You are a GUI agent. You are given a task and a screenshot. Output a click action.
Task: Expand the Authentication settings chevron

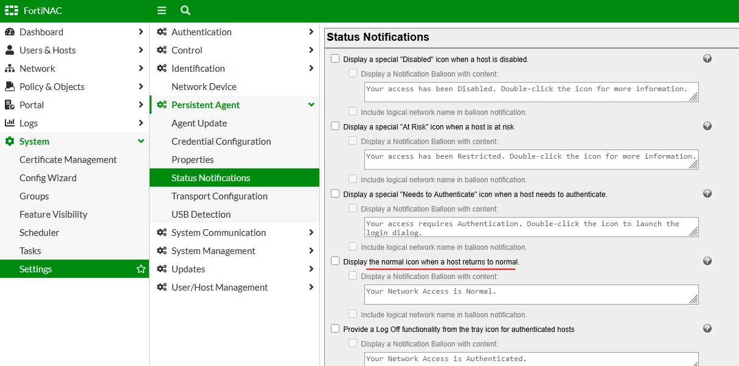(x=311, y=32)
